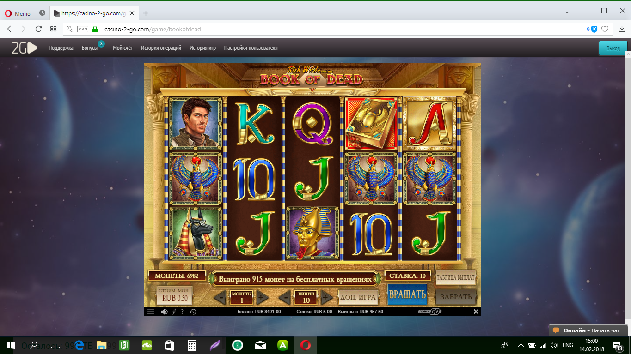Click the МОНЕТЫ: 6982 display
Viewport: 631px width, 354px height.
(x=177, y=276)
